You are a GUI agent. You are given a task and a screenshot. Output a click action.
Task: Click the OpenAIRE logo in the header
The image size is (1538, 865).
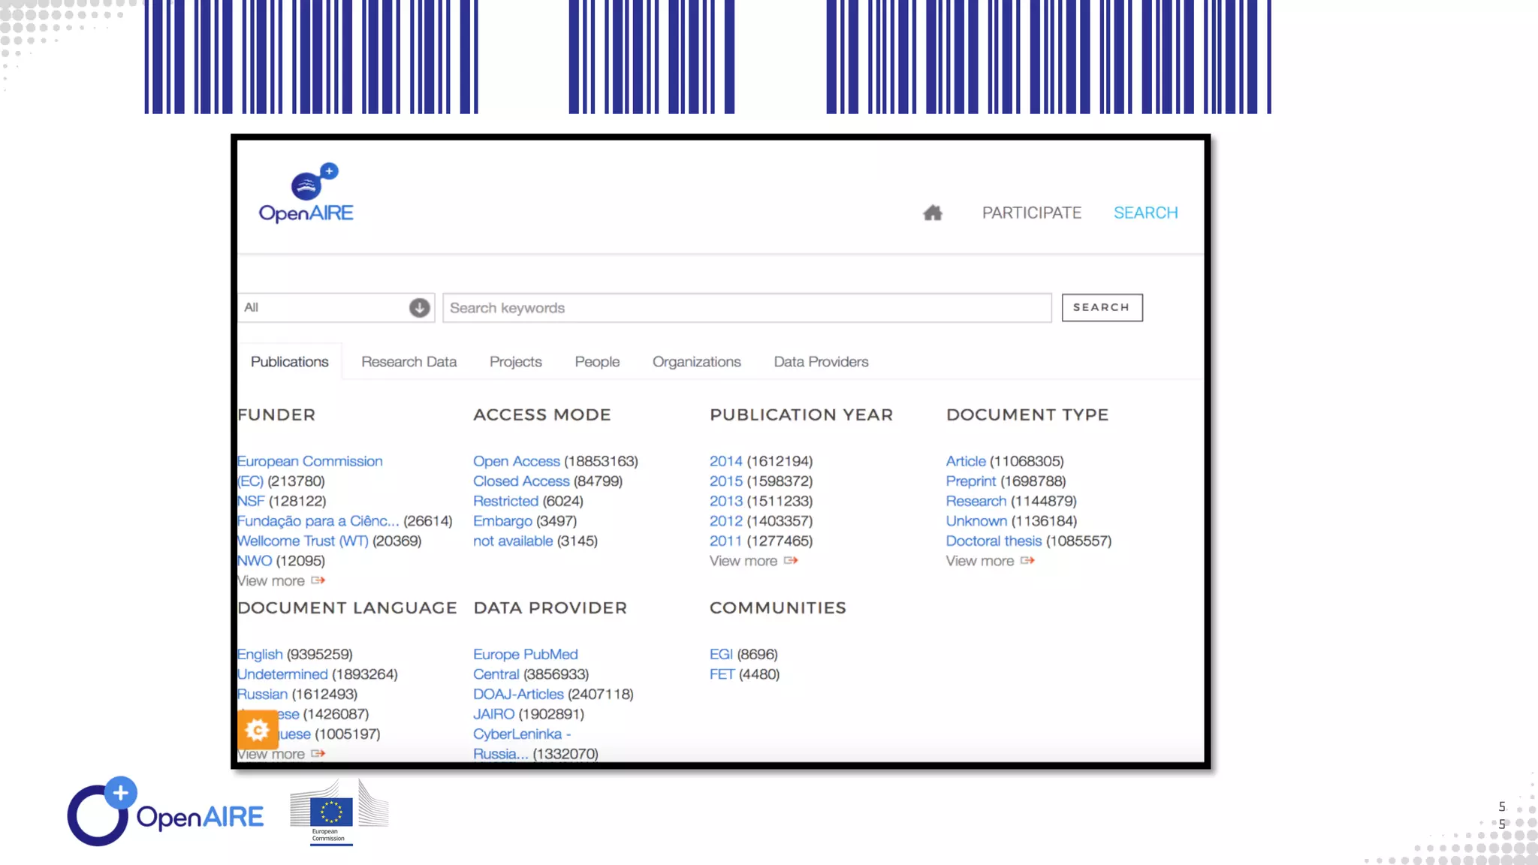(x=306, y=194)
